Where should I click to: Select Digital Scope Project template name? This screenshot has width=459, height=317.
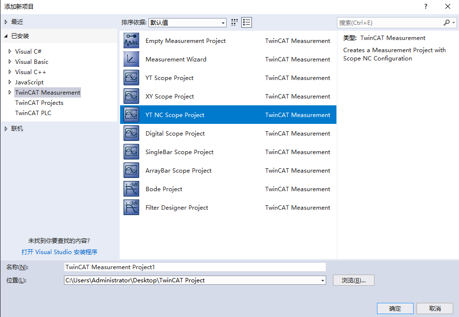[175, 133]
